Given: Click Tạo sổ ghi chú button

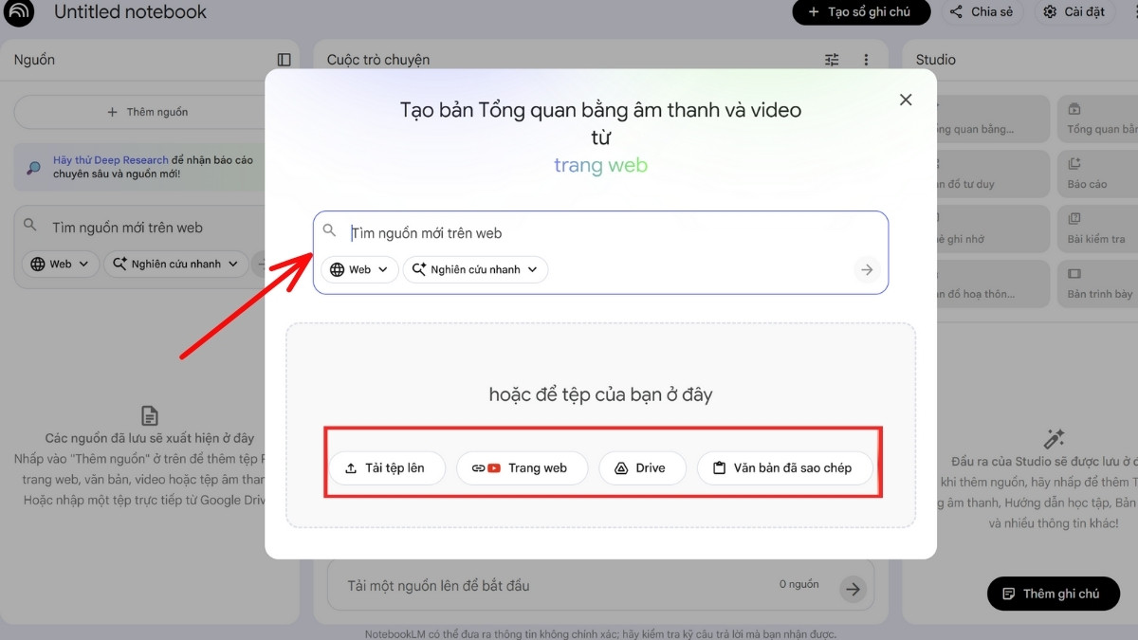Looking at the screenshot, I should pyautogui.click(x=861, y=12).
